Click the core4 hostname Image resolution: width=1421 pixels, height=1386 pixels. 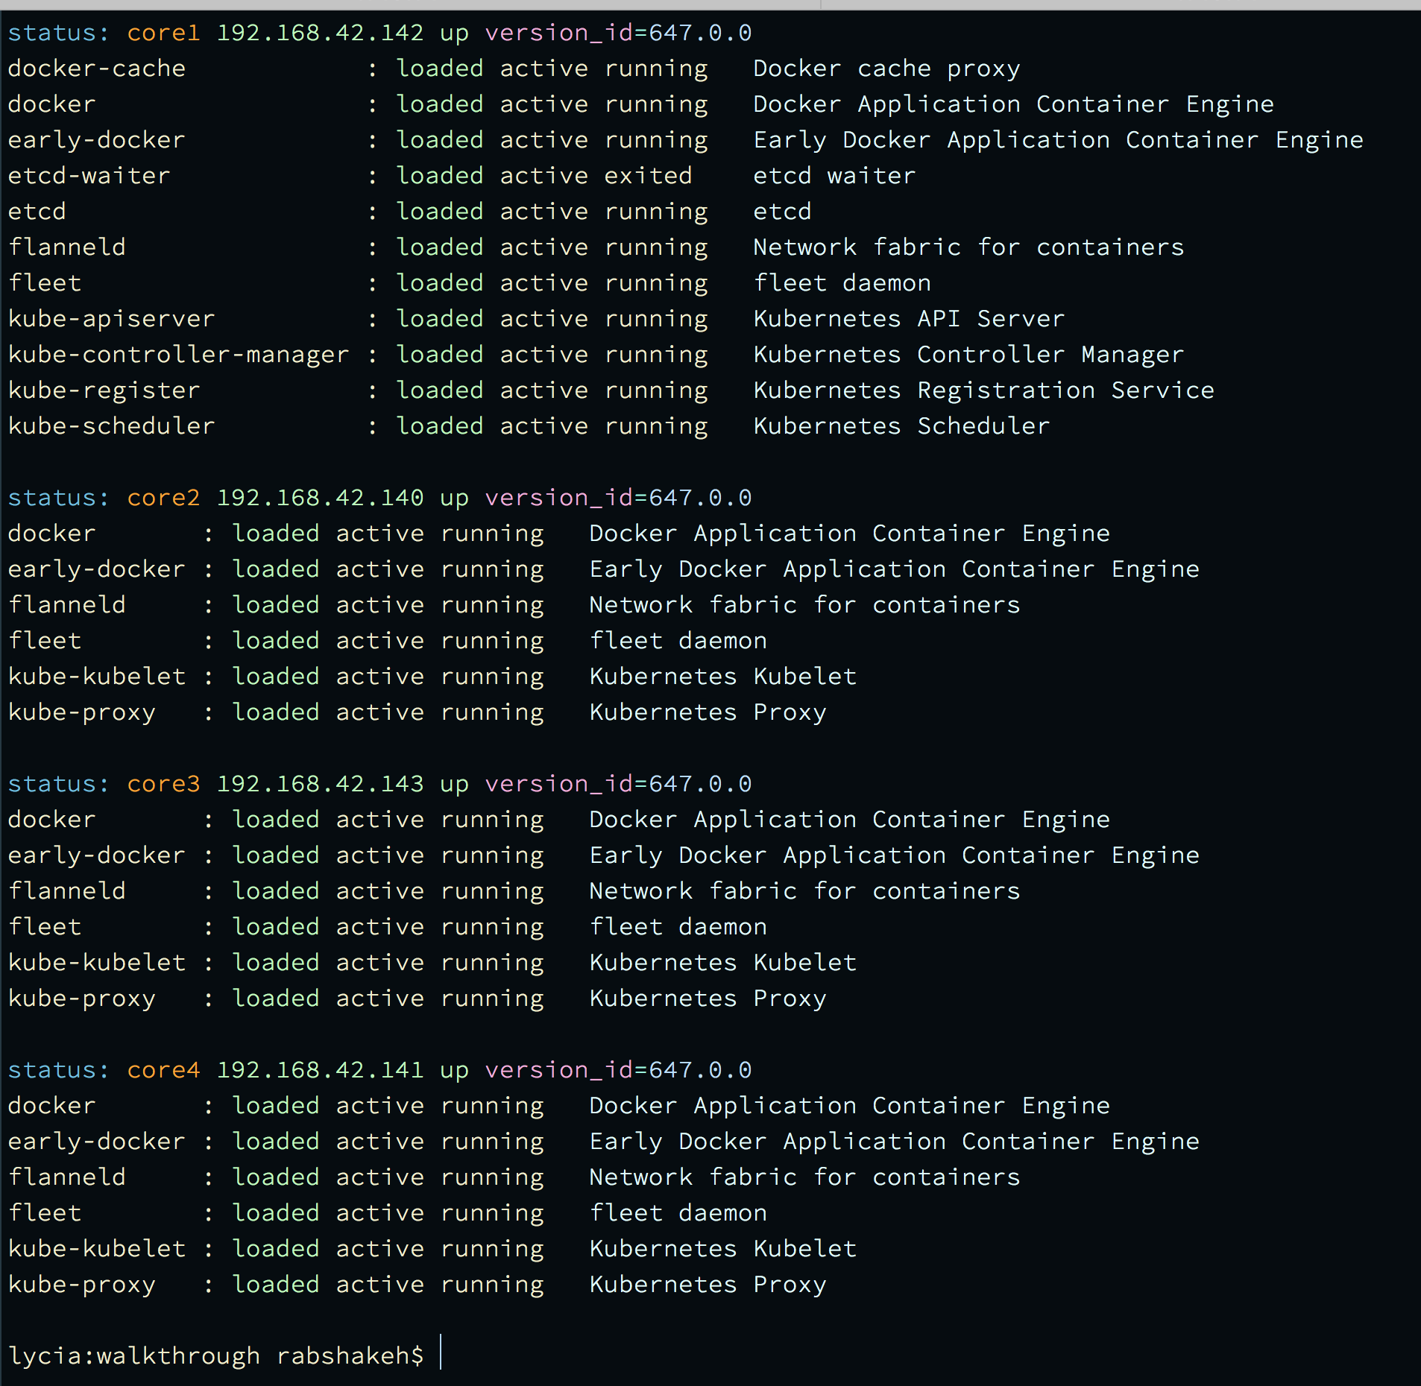[163, 1070]
